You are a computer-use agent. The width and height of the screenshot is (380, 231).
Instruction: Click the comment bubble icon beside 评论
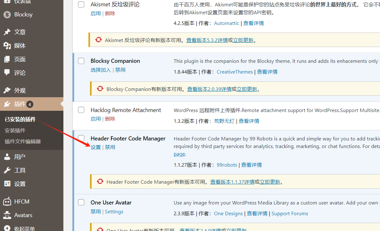pyautogui.click(x=7, y=73)
